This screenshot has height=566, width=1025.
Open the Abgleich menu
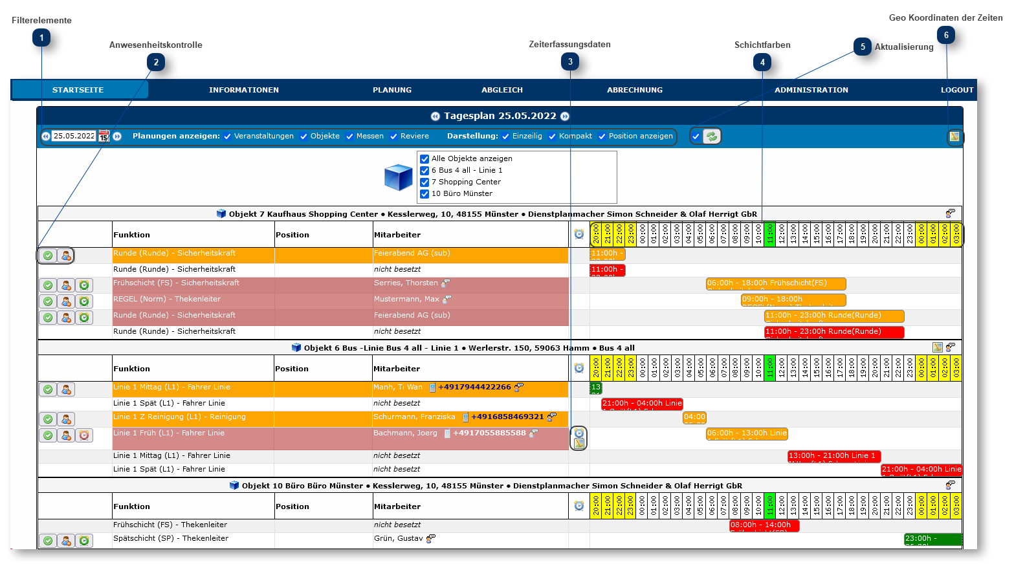coord(502,90)
